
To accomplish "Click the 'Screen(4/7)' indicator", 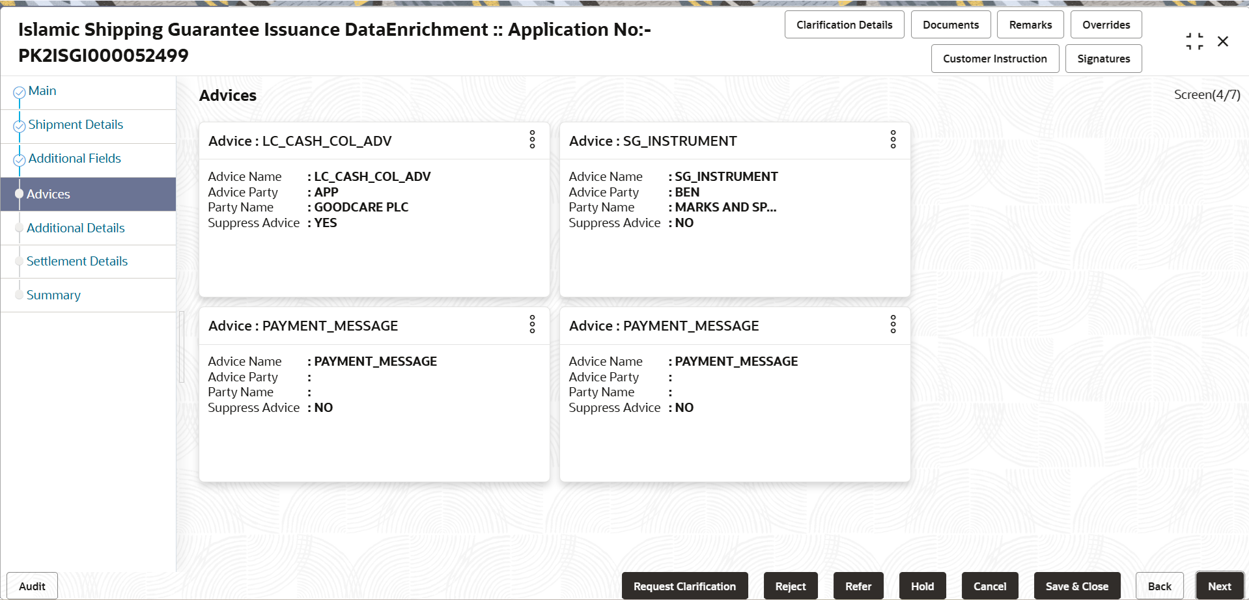I will (1207, 95).
